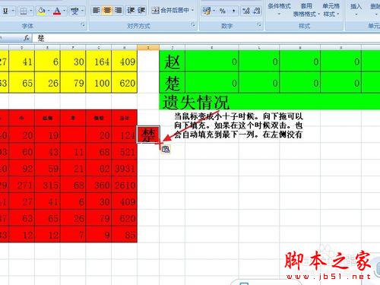Open 单元格样式 cell styles menu
380x285 pixels.
coord(331,10)
